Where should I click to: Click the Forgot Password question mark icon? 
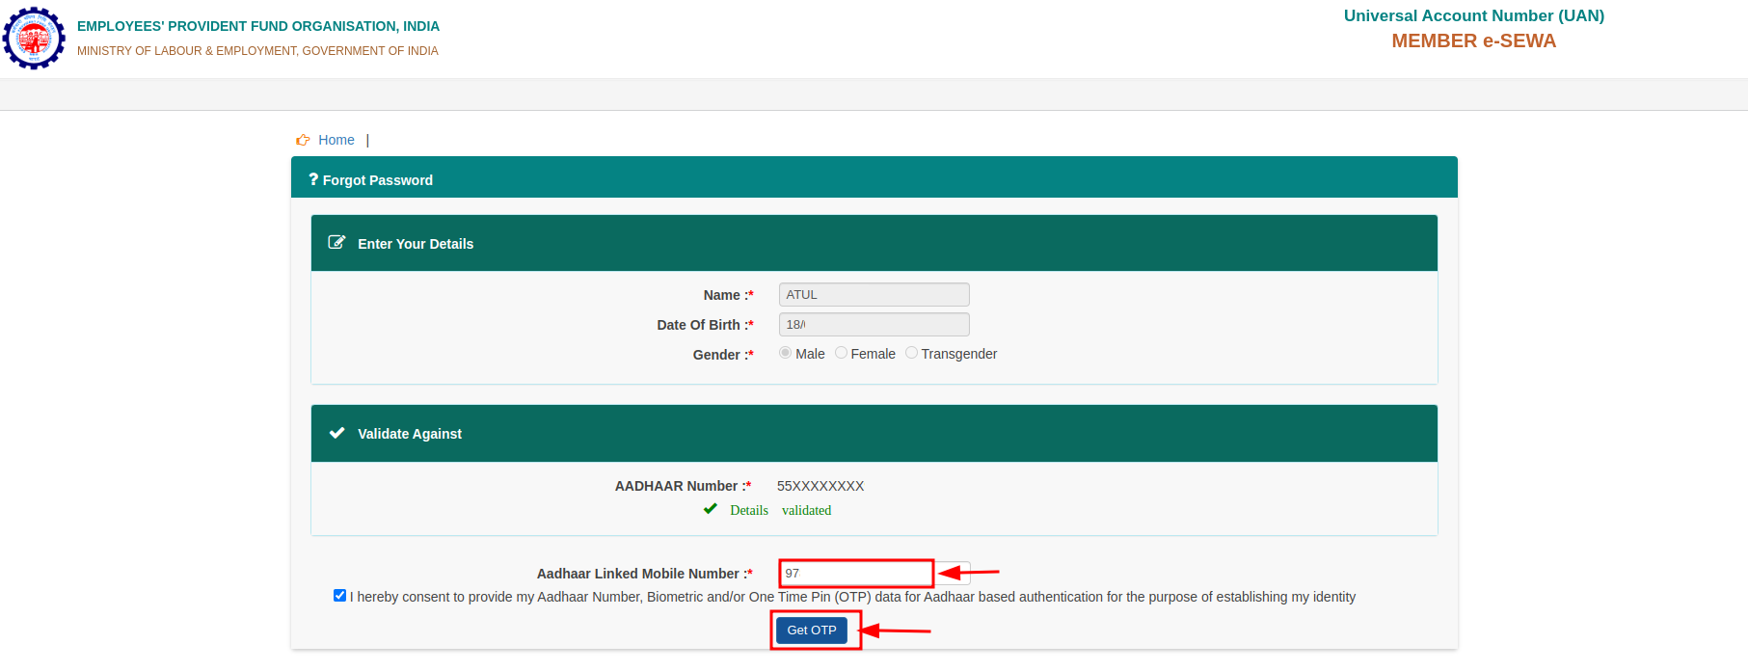point(313,179)
